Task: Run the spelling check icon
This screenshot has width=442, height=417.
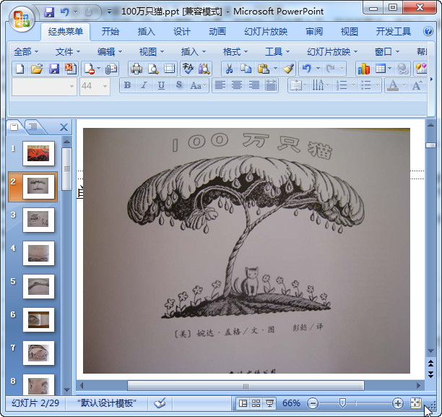Action: click(x=188, y=69)
